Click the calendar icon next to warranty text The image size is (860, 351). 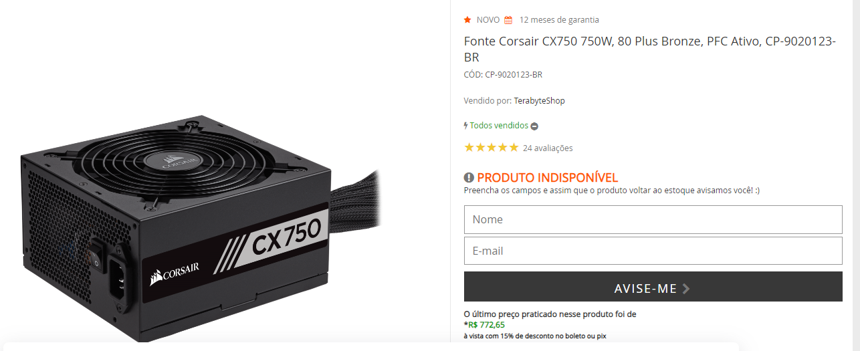click(508, 19)
